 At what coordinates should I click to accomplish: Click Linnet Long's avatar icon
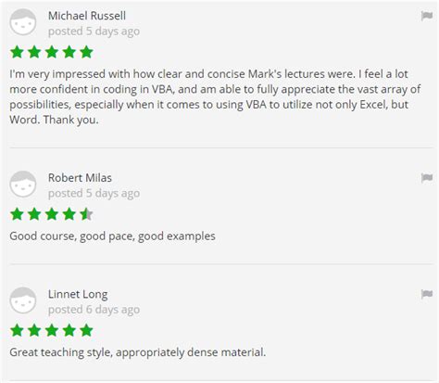point(23,300)
